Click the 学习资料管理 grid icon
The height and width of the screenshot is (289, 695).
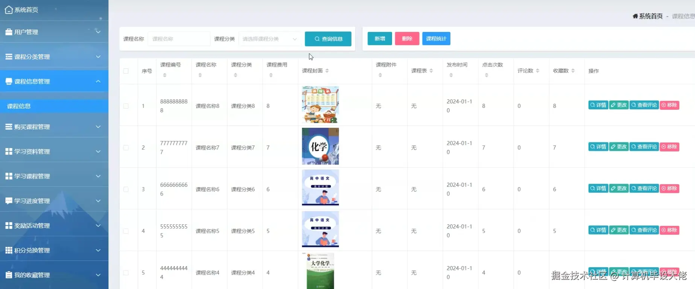click(x=9, y=151)
